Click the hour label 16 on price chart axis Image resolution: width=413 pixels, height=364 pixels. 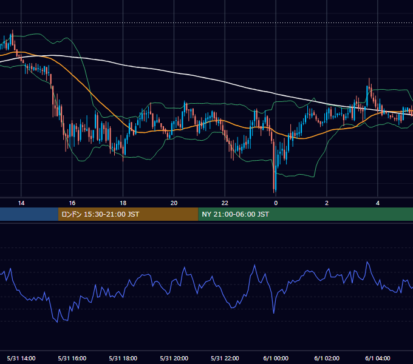pyautogui.click(x=72, y=203)
